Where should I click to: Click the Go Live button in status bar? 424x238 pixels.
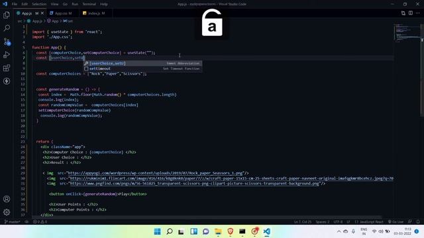coord(396,222)
